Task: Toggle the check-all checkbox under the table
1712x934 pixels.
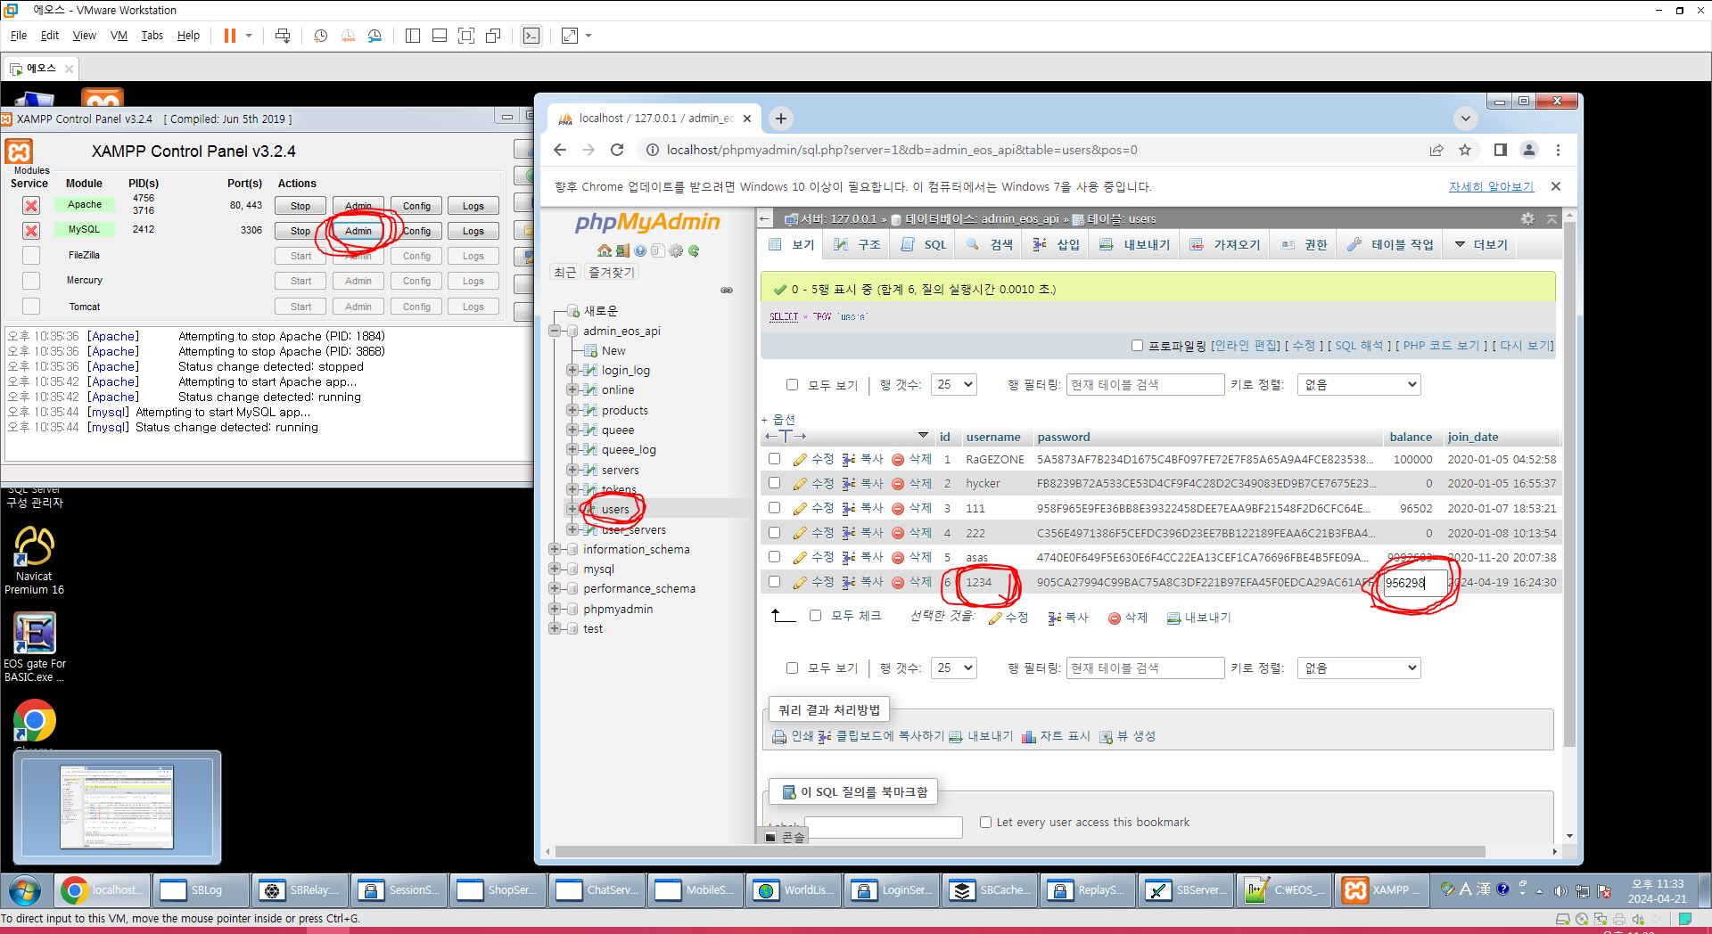Action: (815, 616)
